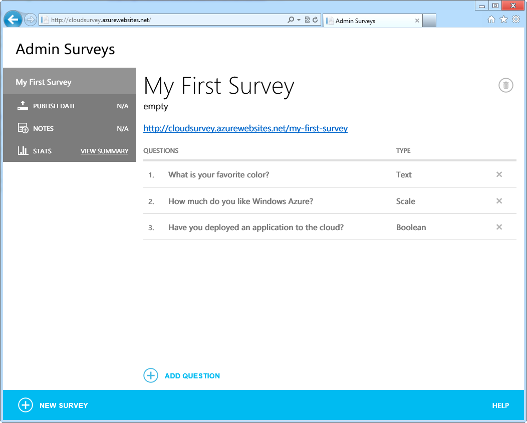Image resolution: width=527 pixels, height=423 pixels.
Task: Click question 'What is your favorite color?'
Action: point(219,174)
